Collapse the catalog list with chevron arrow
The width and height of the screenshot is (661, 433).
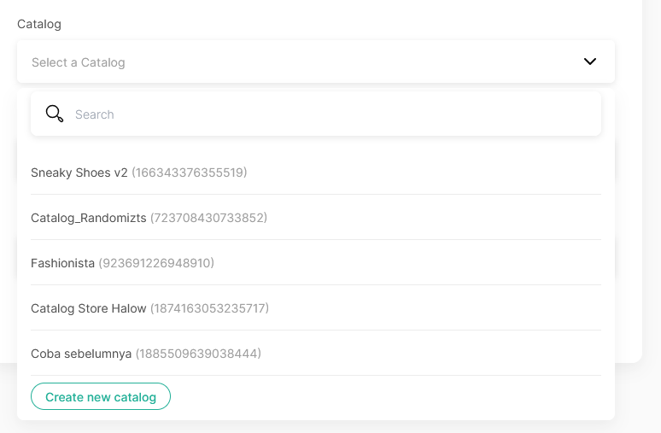(x=589, y=61)
